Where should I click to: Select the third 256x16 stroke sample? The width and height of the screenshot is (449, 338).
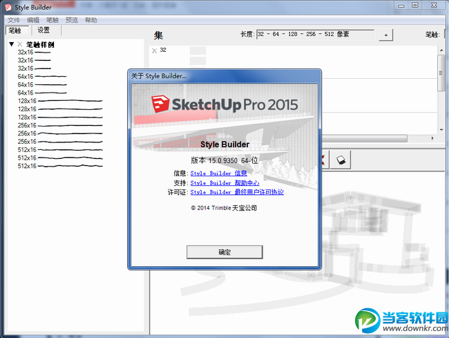60,142
